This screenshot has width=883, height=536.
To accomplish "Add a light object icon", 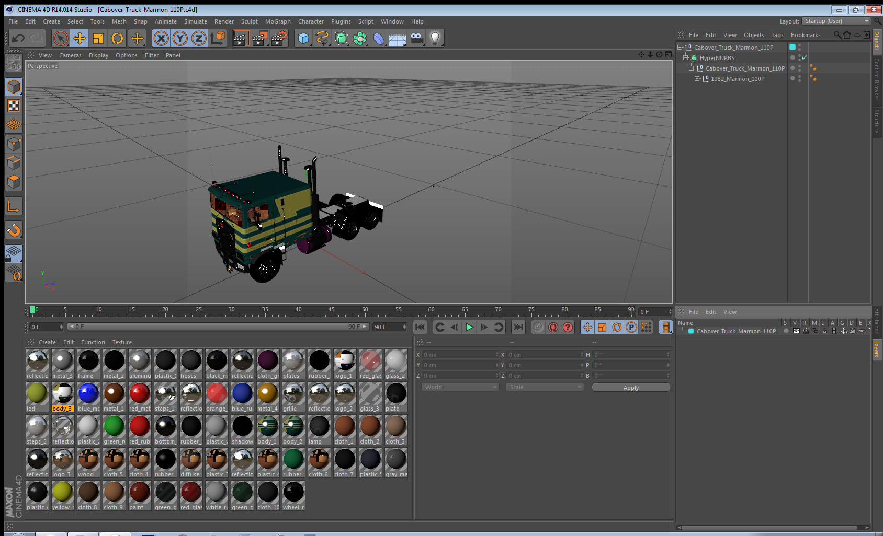I will click(x=435, y=38).
